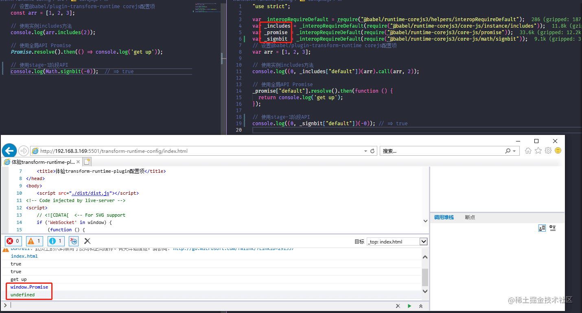Click the console command input line
The height and width of the screenshot is (313, 582).
click(x=201, y=306)
